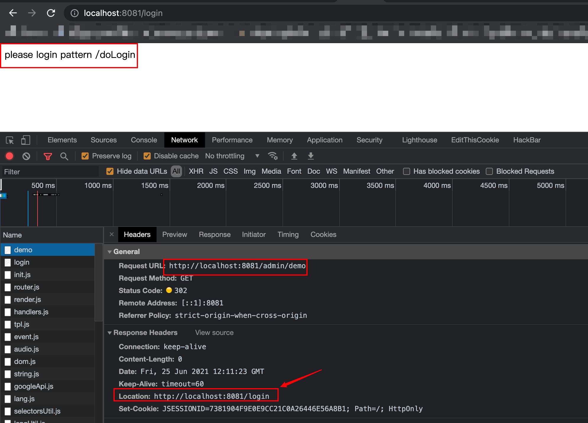Collapse the Response Headers section
Viewport: 588px width, 423px height.
[110, 333]
